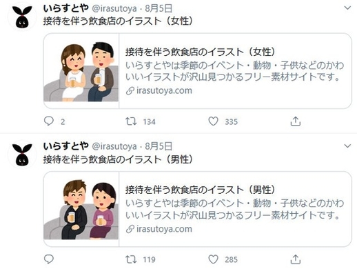The image size is (357, 269).
Task: Retweet the tweet with 134 retweets
Action: 131,121
